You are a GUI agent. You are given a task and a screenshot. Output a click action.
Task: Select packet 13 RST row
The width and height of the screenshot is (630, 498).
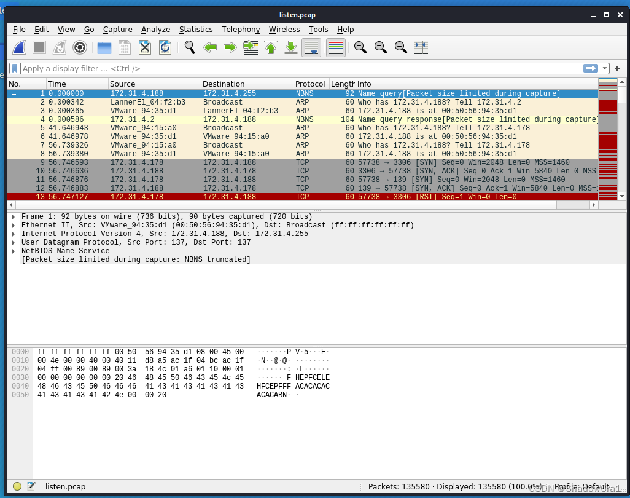(303, 197)
